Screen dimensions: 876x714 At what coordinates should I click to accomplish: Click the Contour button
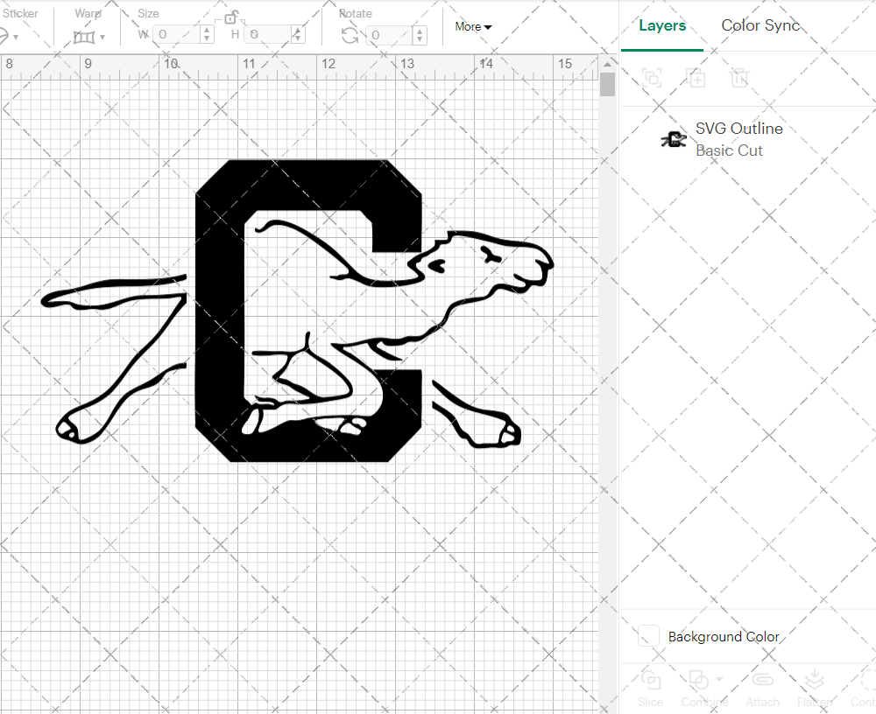(x=865, y=687)
